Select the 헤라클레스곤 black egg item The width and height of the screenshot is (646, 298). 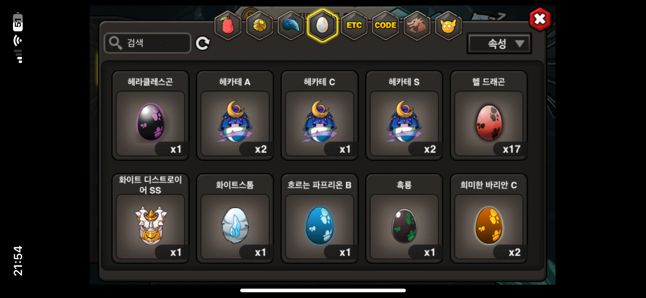pyautogui.click(x=150, y=116)
